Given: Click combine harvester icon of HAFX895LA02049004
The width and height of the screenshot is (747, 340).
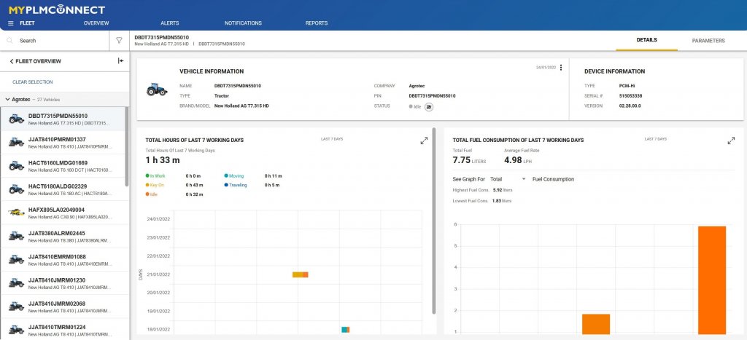Looking at the screenshot, I should coord(16,213).
